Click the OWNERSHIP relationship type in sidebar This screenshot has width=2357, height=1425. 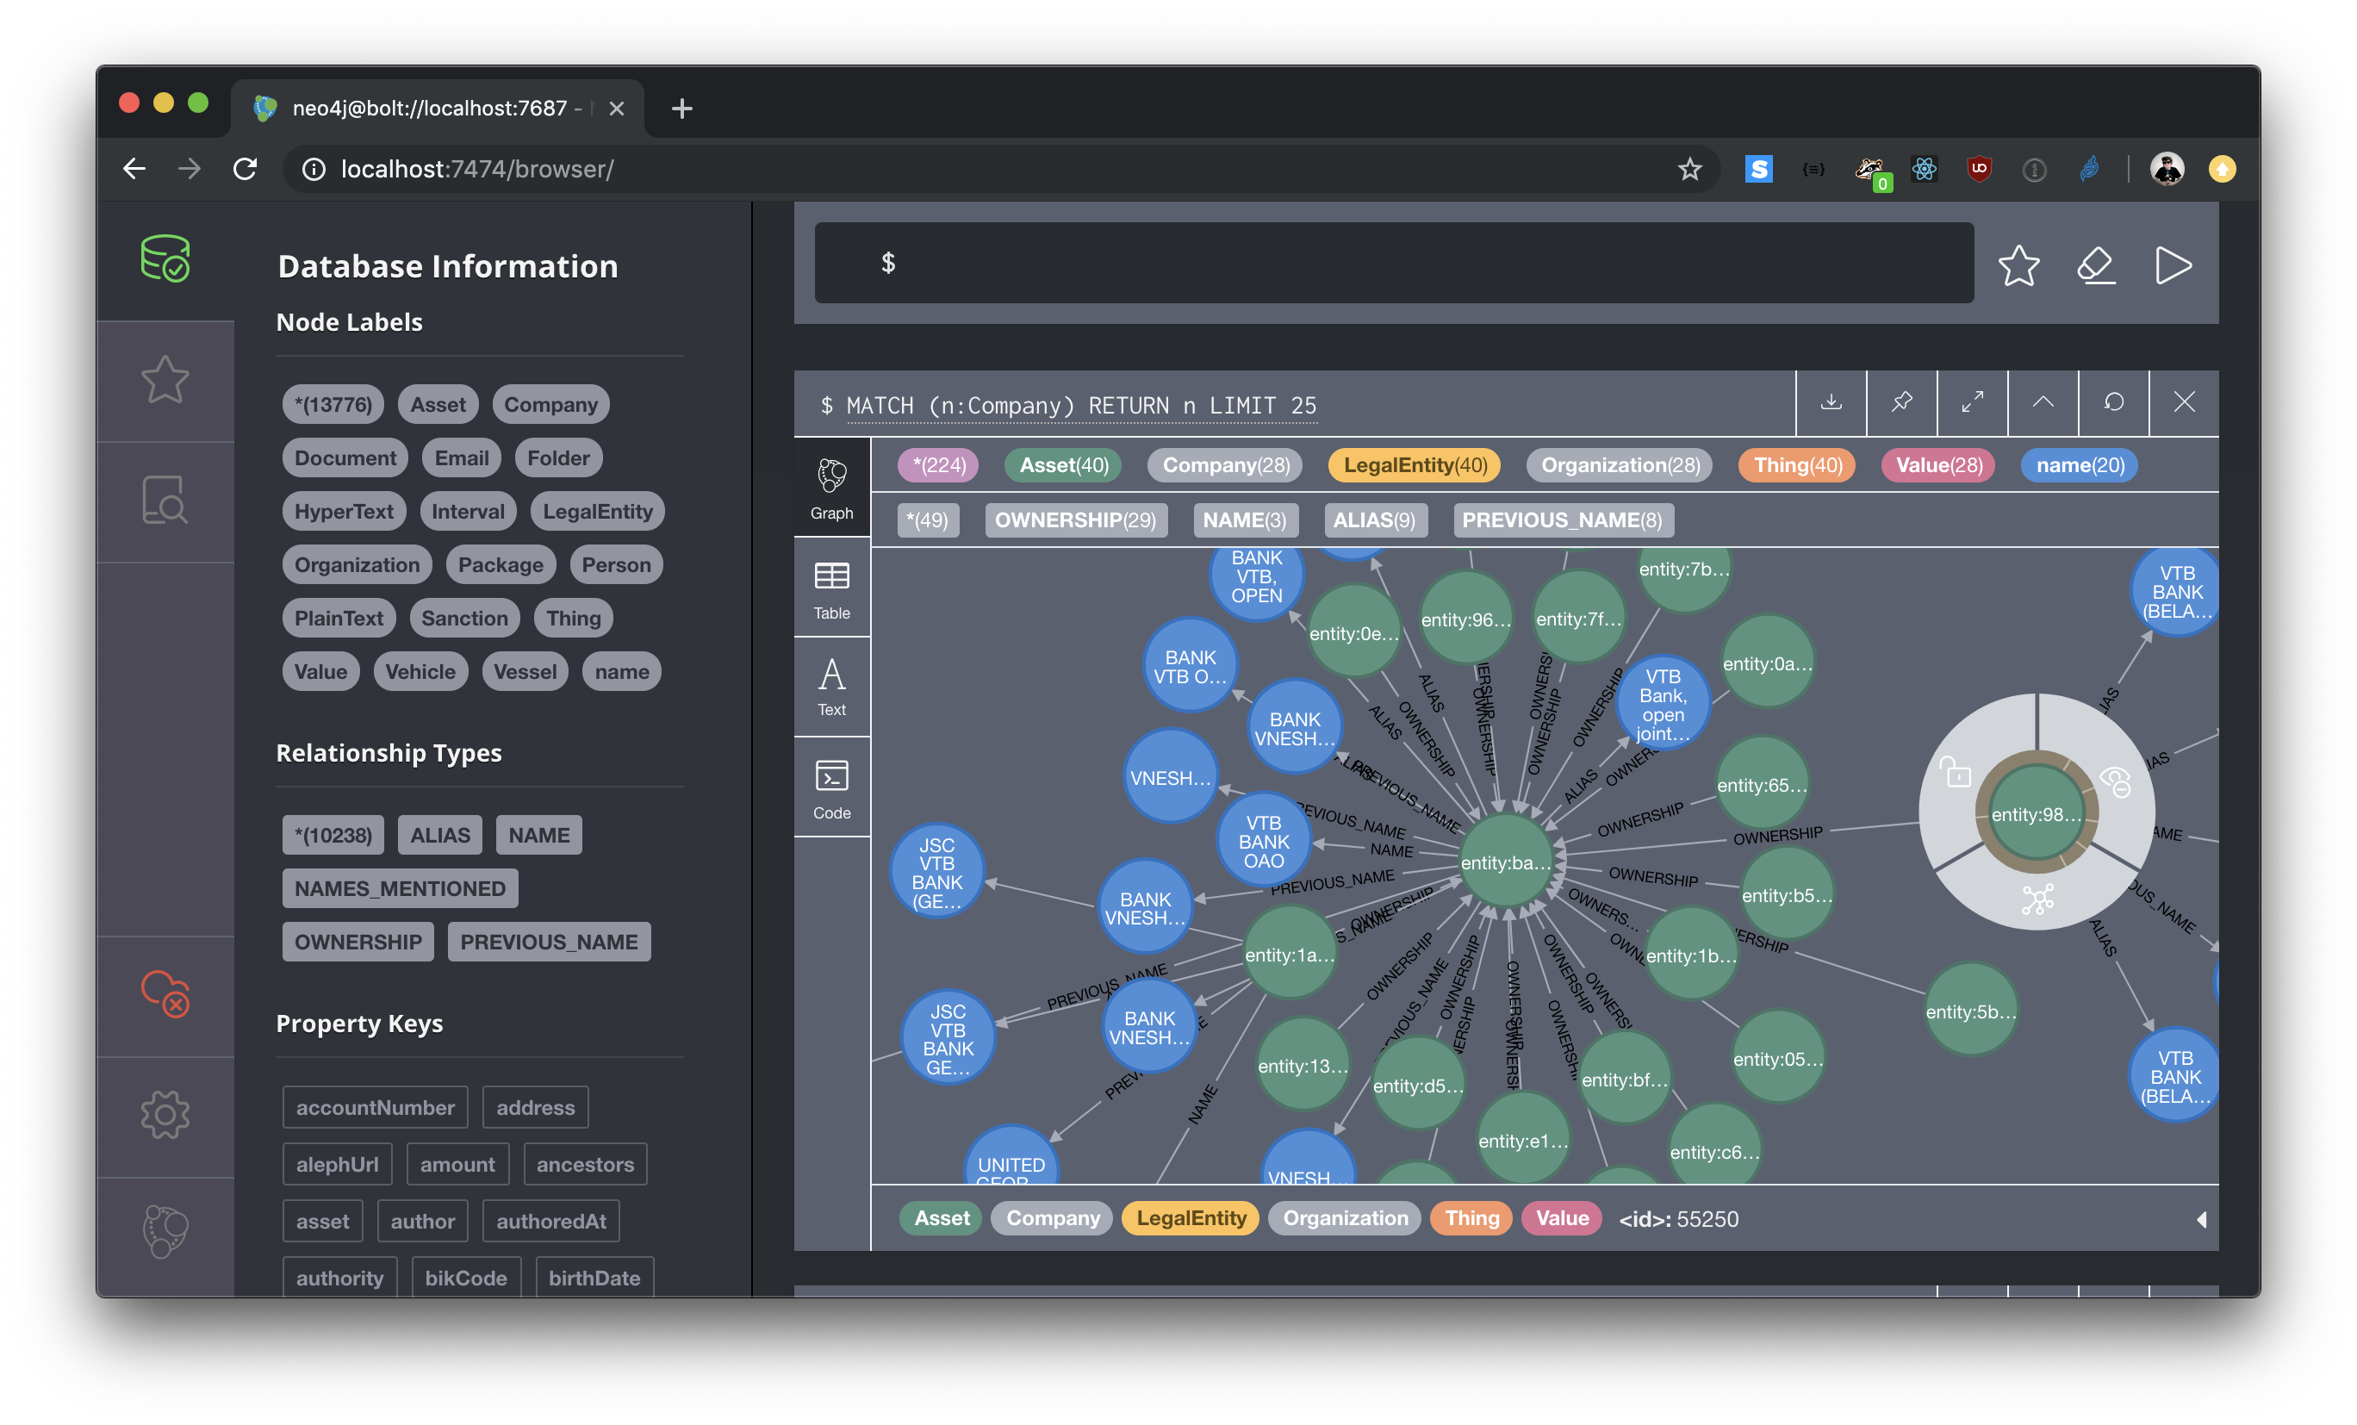tap(358, 943)
